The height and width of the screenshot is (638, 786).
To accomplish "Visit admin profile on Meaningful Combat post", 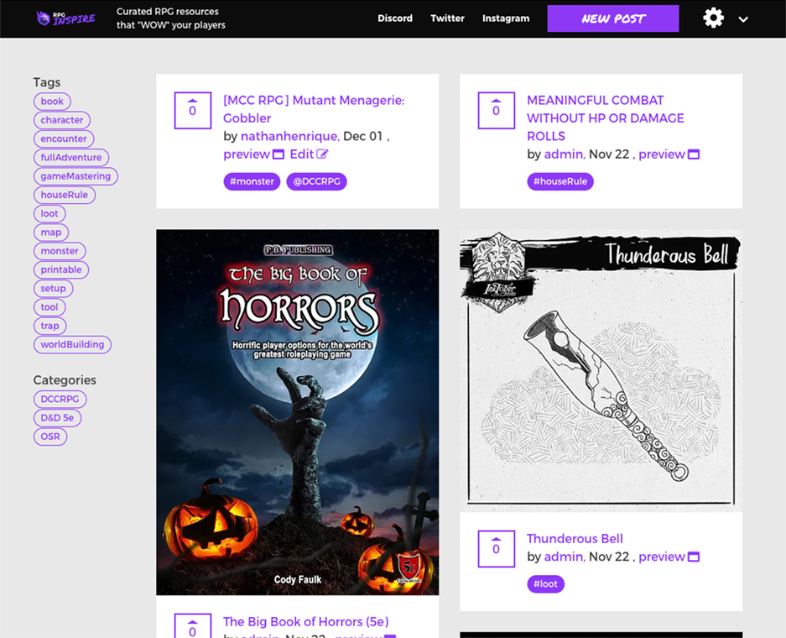I will 564,154.
